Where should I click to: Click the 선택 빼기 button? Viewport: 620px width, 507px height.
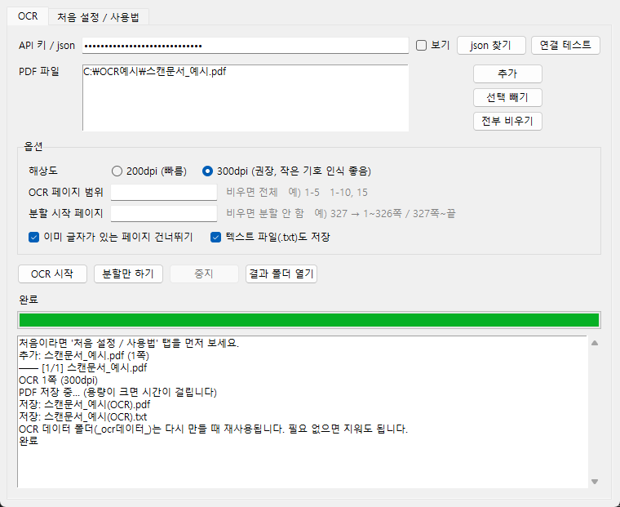(x=507, y=97)
